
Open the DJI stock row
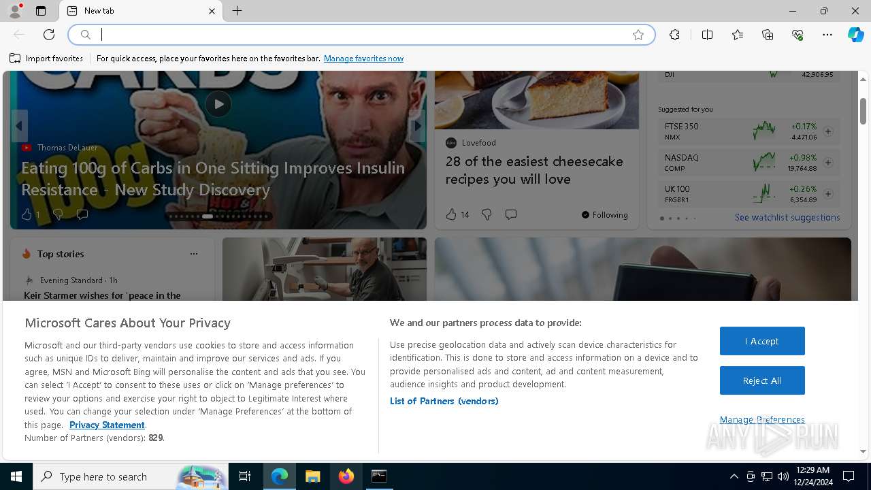pos(749,74)
